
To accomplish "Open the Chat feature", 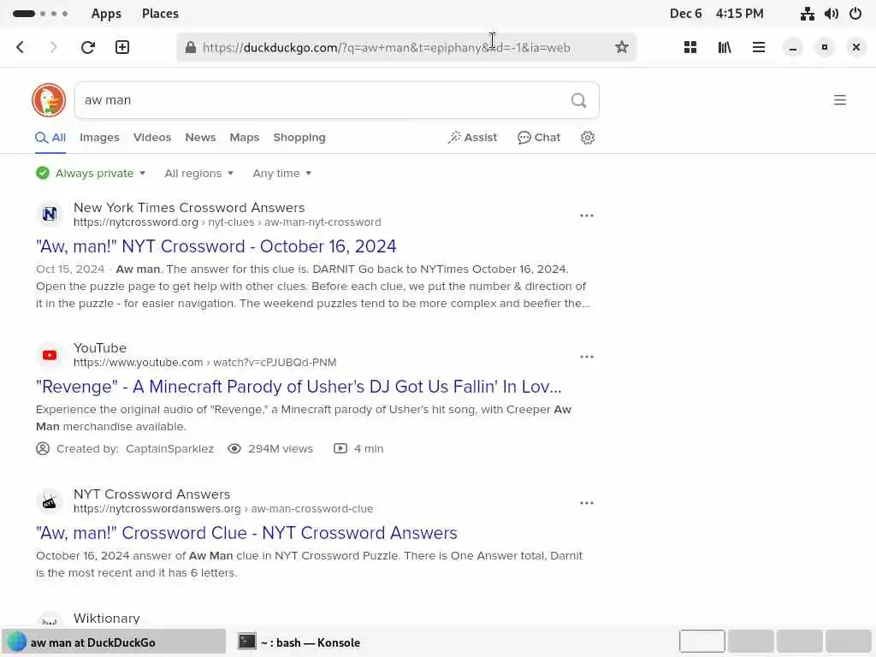I will coord(539,138).
